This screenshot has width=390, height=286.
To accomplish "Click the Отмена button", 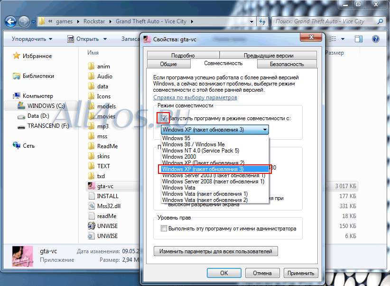I will (x=262, y=273).
